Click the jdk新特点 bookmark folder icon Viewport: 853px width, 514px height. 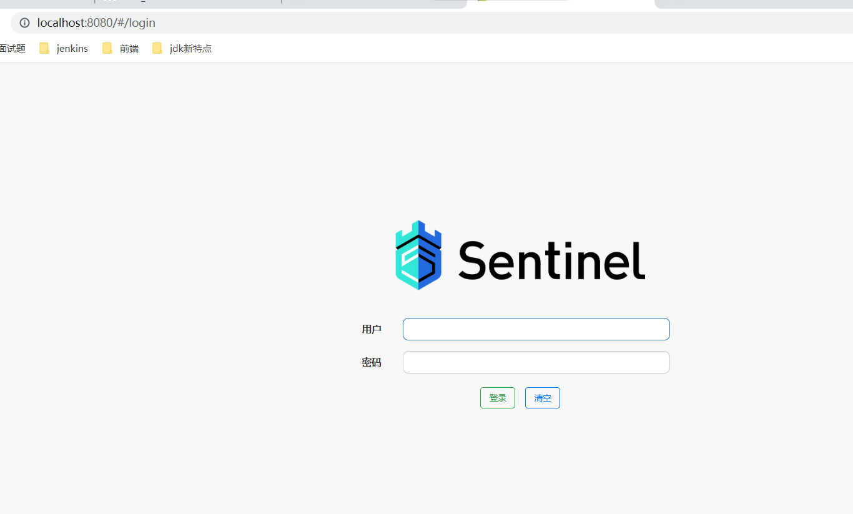(x=157, y=48)
